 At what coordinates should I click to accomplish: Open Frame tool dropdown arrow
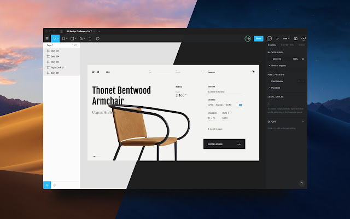pyautogui.click(x=67, y=39)
